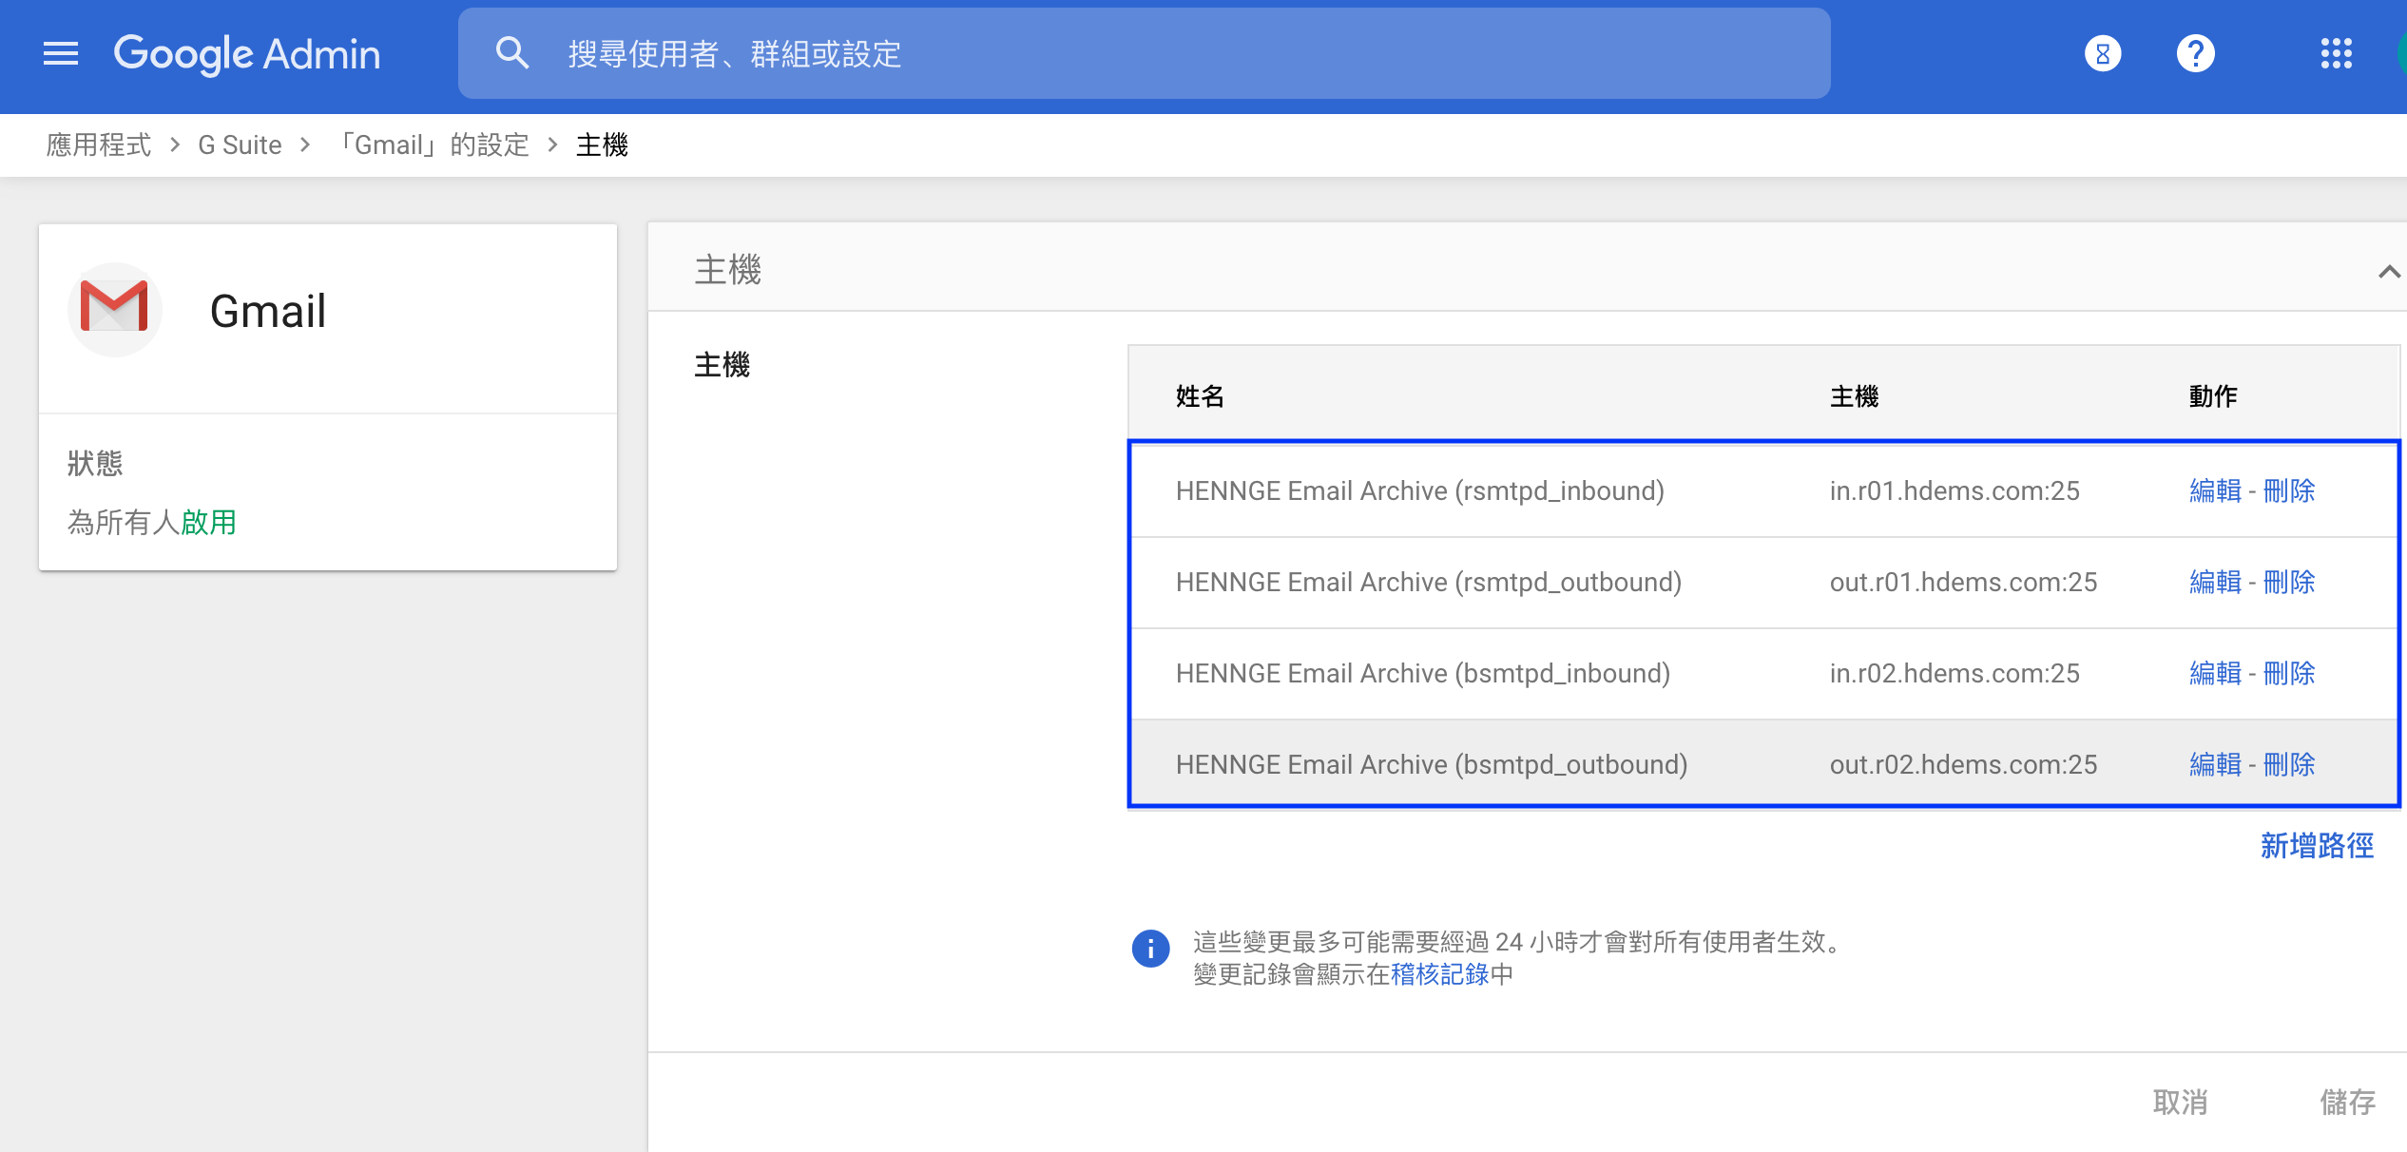Open the hamburger main menu

click(x=61, y=53)
